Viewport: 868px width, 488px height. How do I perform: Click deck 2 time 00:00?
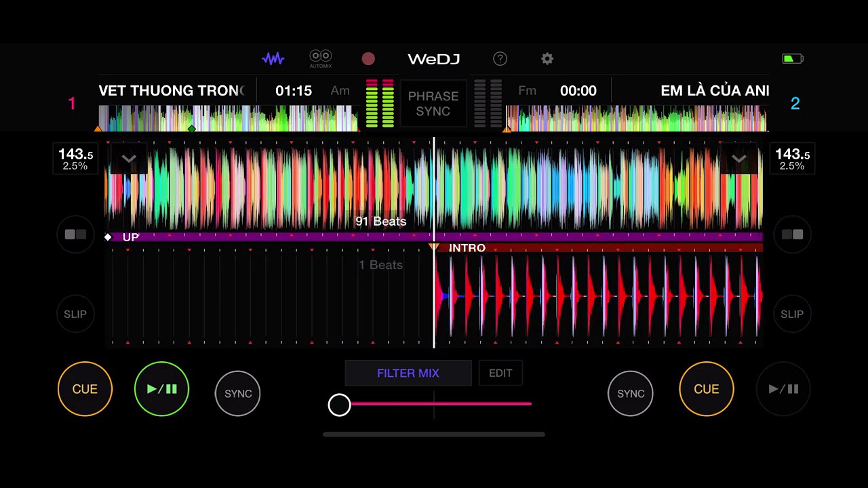point(578,91)
